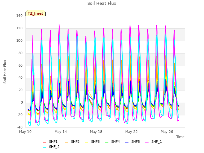
Task: Click the SHF1 red legend swatch
Action: [x=44, y=142]
